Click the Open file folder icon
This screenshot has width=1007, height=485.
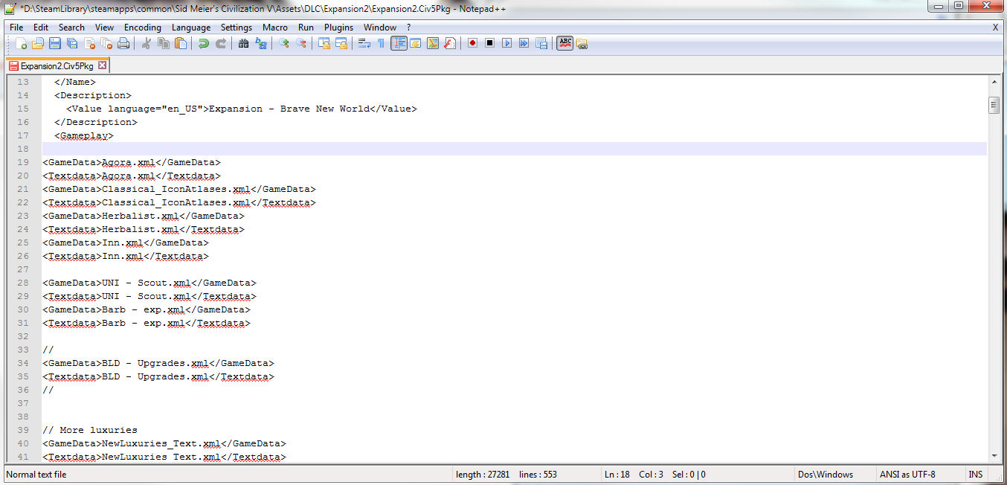[38, 43]
